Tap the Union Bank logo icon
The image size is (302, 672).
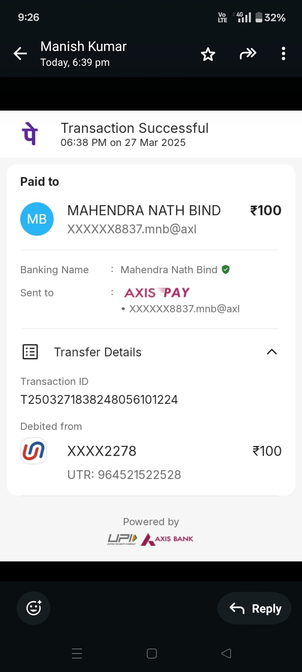(34, 451)
